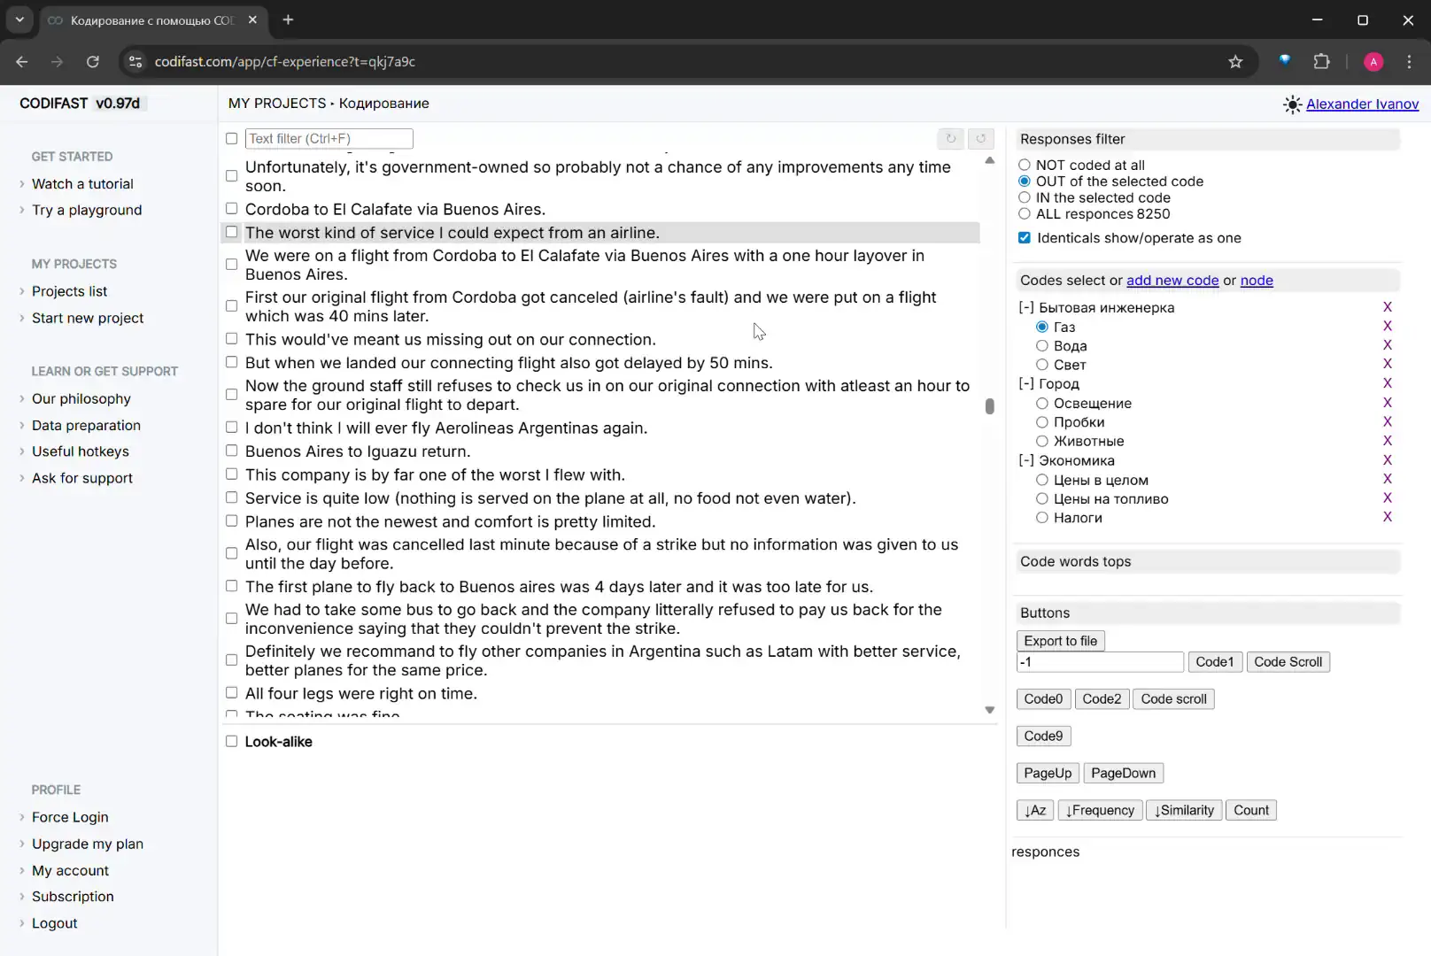Delete the Газ code with its X

point(1387,327)
